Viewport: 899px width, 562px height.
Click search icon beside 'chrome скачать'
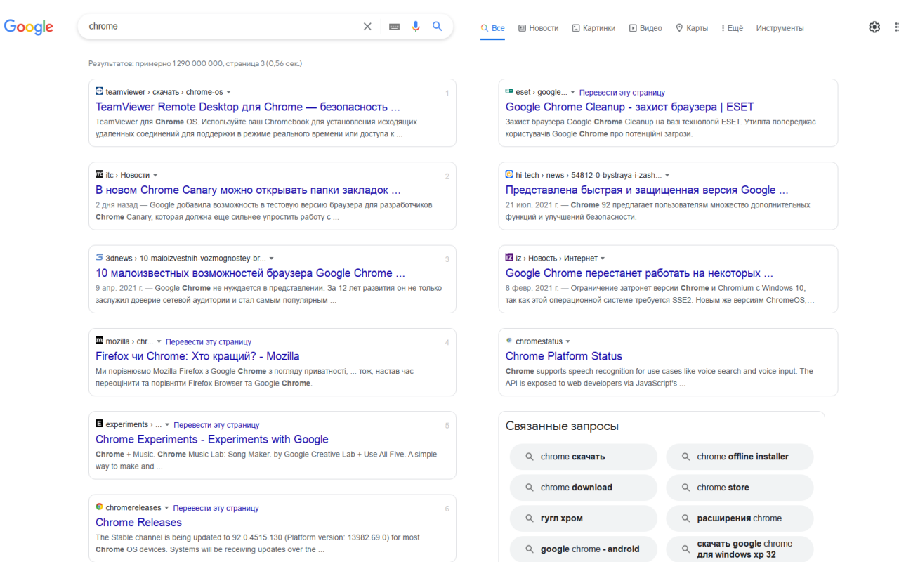click(530, 457)
